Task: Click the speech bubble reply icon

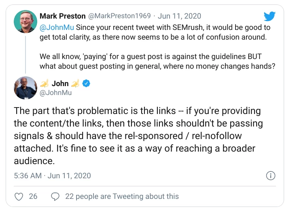Action: pyautogui.click(x=55, y=196)
